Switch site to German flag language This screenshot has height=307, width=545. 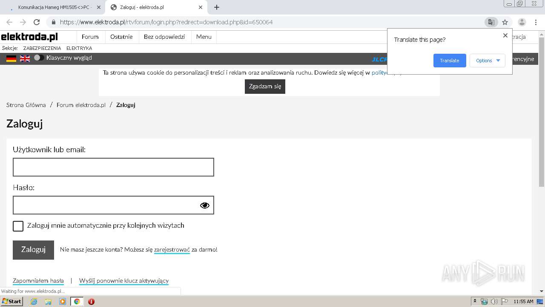tap(11, 58)
